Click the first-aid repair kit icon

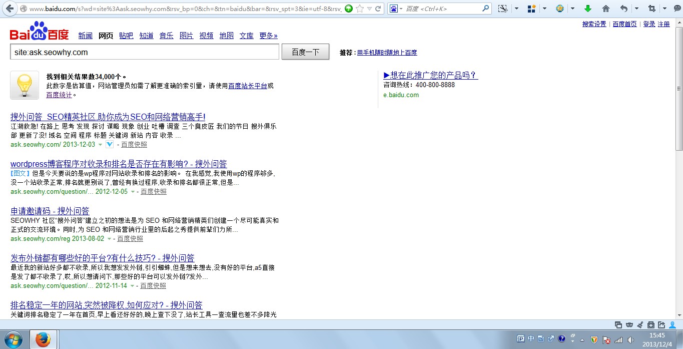tap(651, 324)
